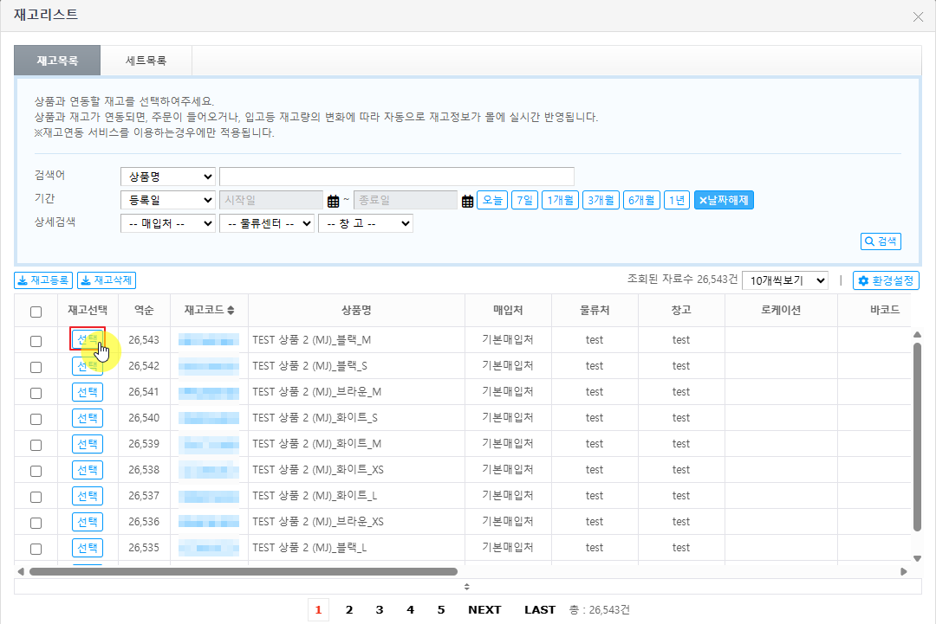
Task: Click the search keyword text field
Action: (396, 177)
